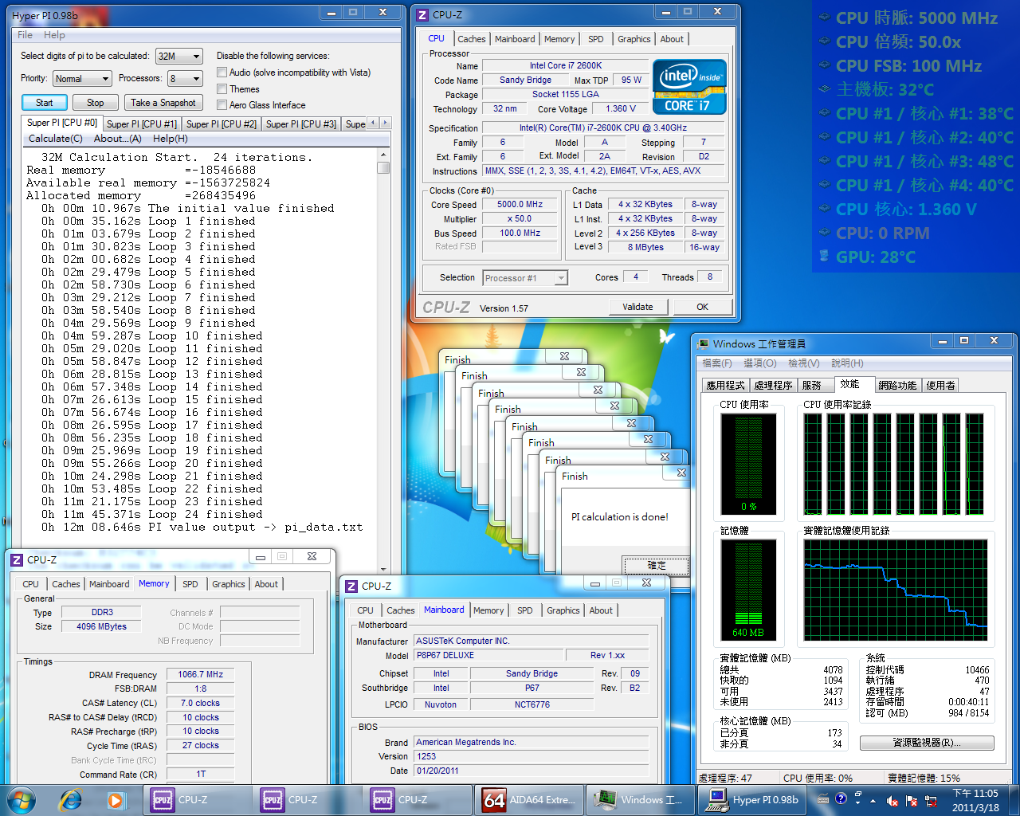Switch to 網路功能 tab in Task Manager

tap(897, 385)
